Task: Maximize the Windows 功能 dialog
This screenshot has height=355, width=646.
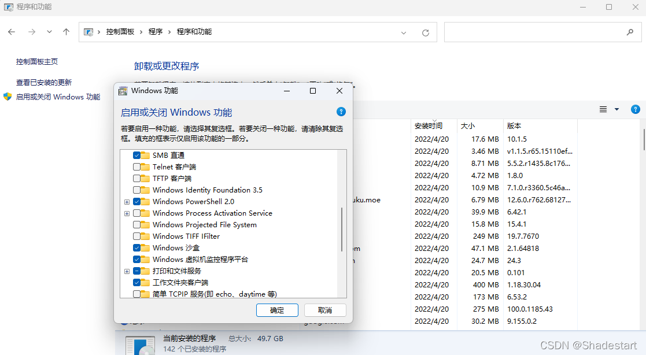Action: 313,91
